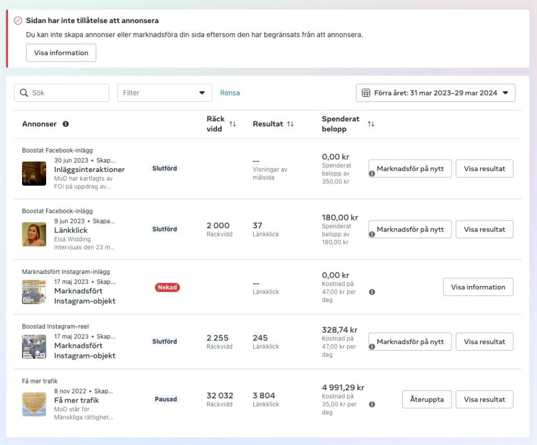
Task: Resume the Få mer trafik ad via Återuppta
Action: (426, 399)
